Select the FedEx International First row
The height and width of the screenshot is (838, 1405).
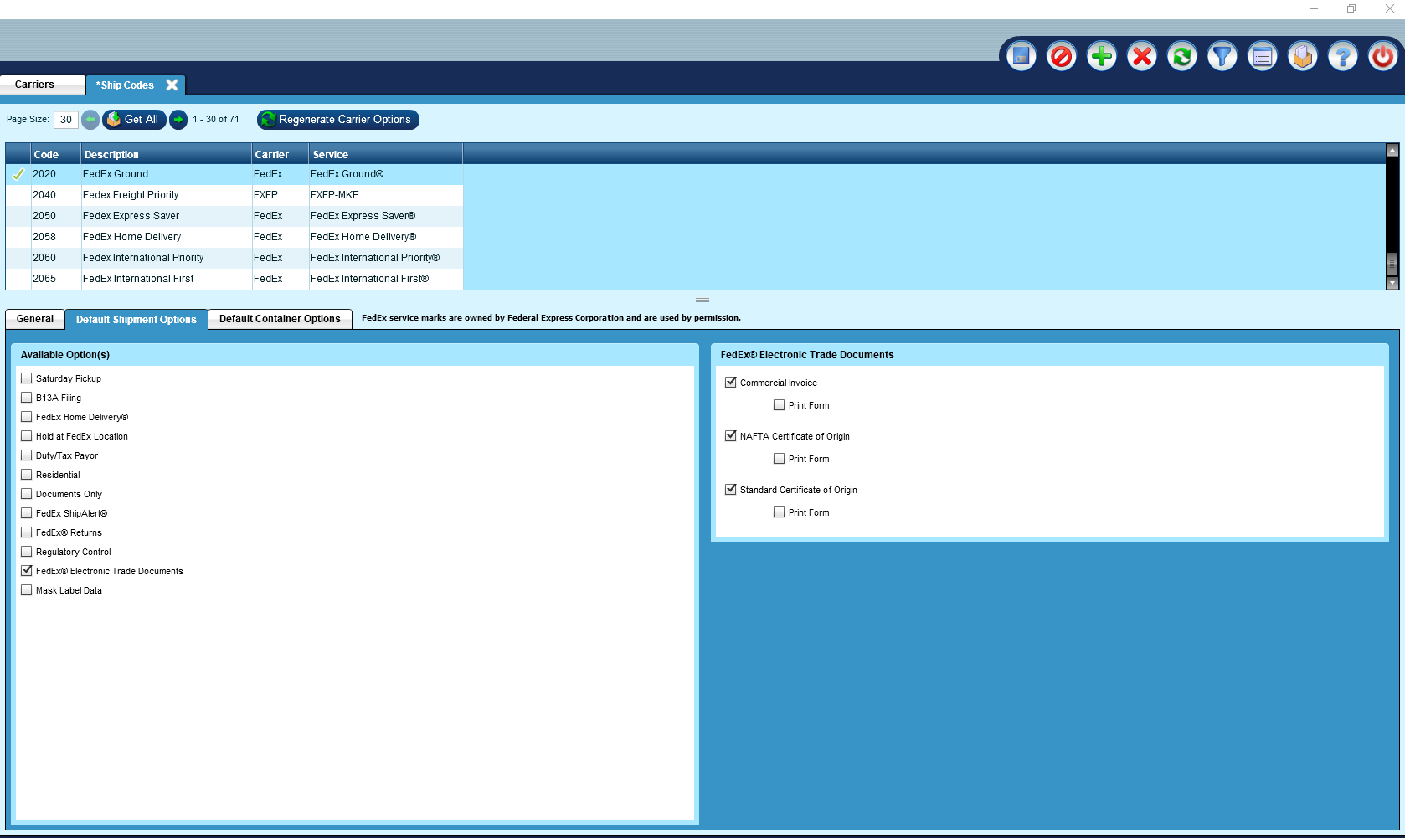pyautogui.click(x=234, y=279)
